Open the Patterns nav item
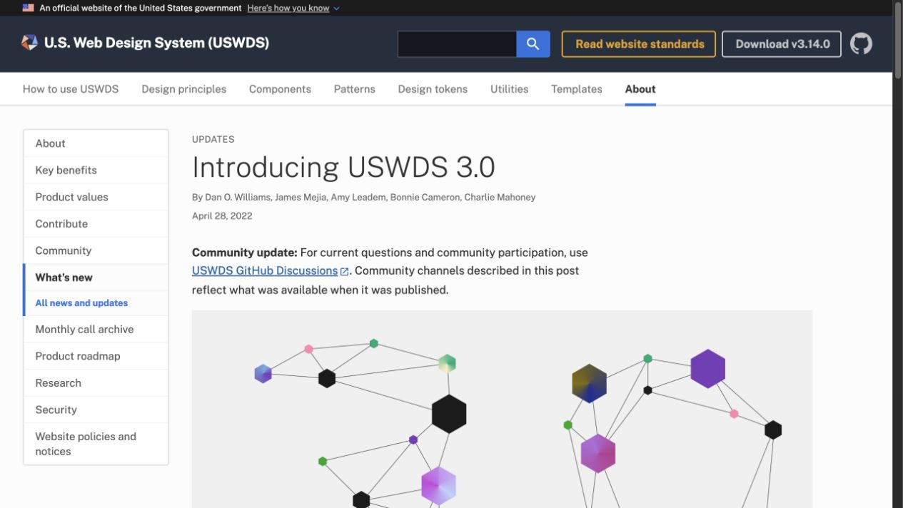Image resolution: width=903 pixels, height=508 pixels. point(354,89)
